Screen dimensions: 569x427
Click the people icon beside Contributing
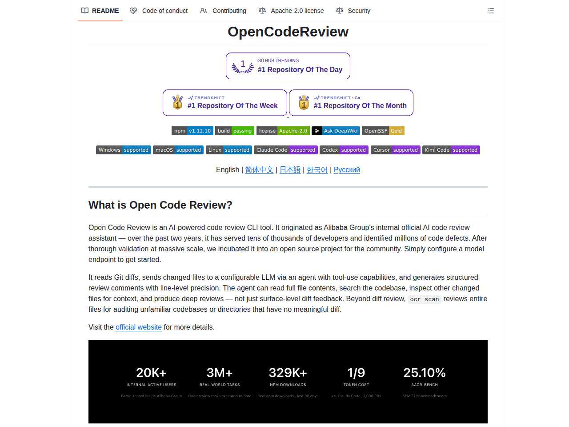[x=204, y=11]
